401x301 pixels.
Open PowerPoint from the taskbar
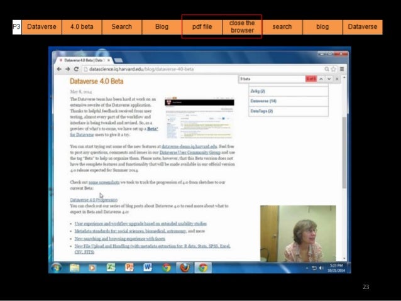(129, 268)
